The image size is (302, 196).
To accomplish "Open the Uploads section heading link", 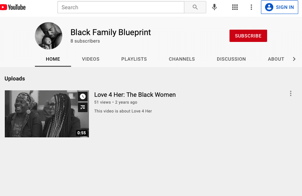I will pos(15,79).
